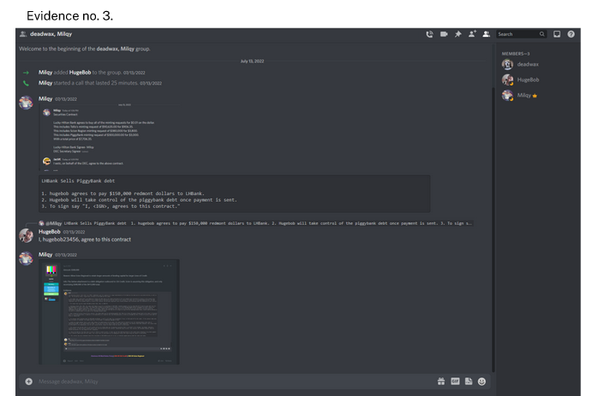Click the crown icon next to Milqy
This screenshot has width=593, height=396.
(x=535, y=96)
